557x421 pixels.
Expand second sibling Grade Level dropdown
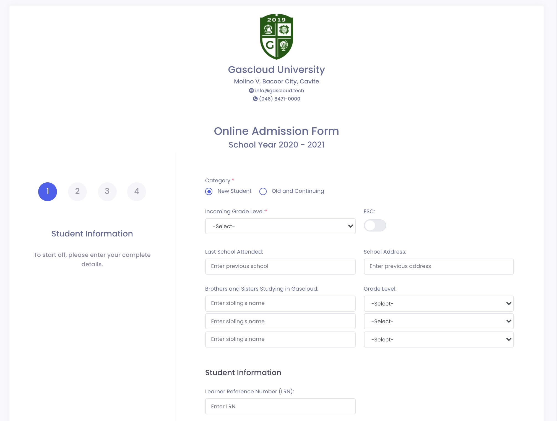[x=439, y=321]
